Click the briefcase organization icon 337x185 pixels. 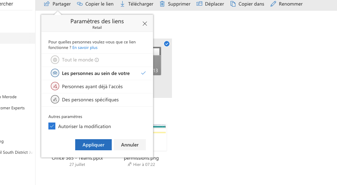55,73
